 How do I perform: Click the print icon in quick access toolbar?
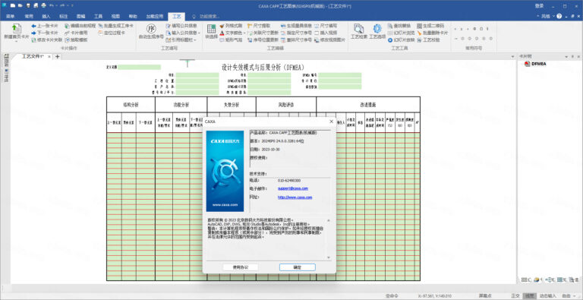click(x=43, y=5)
